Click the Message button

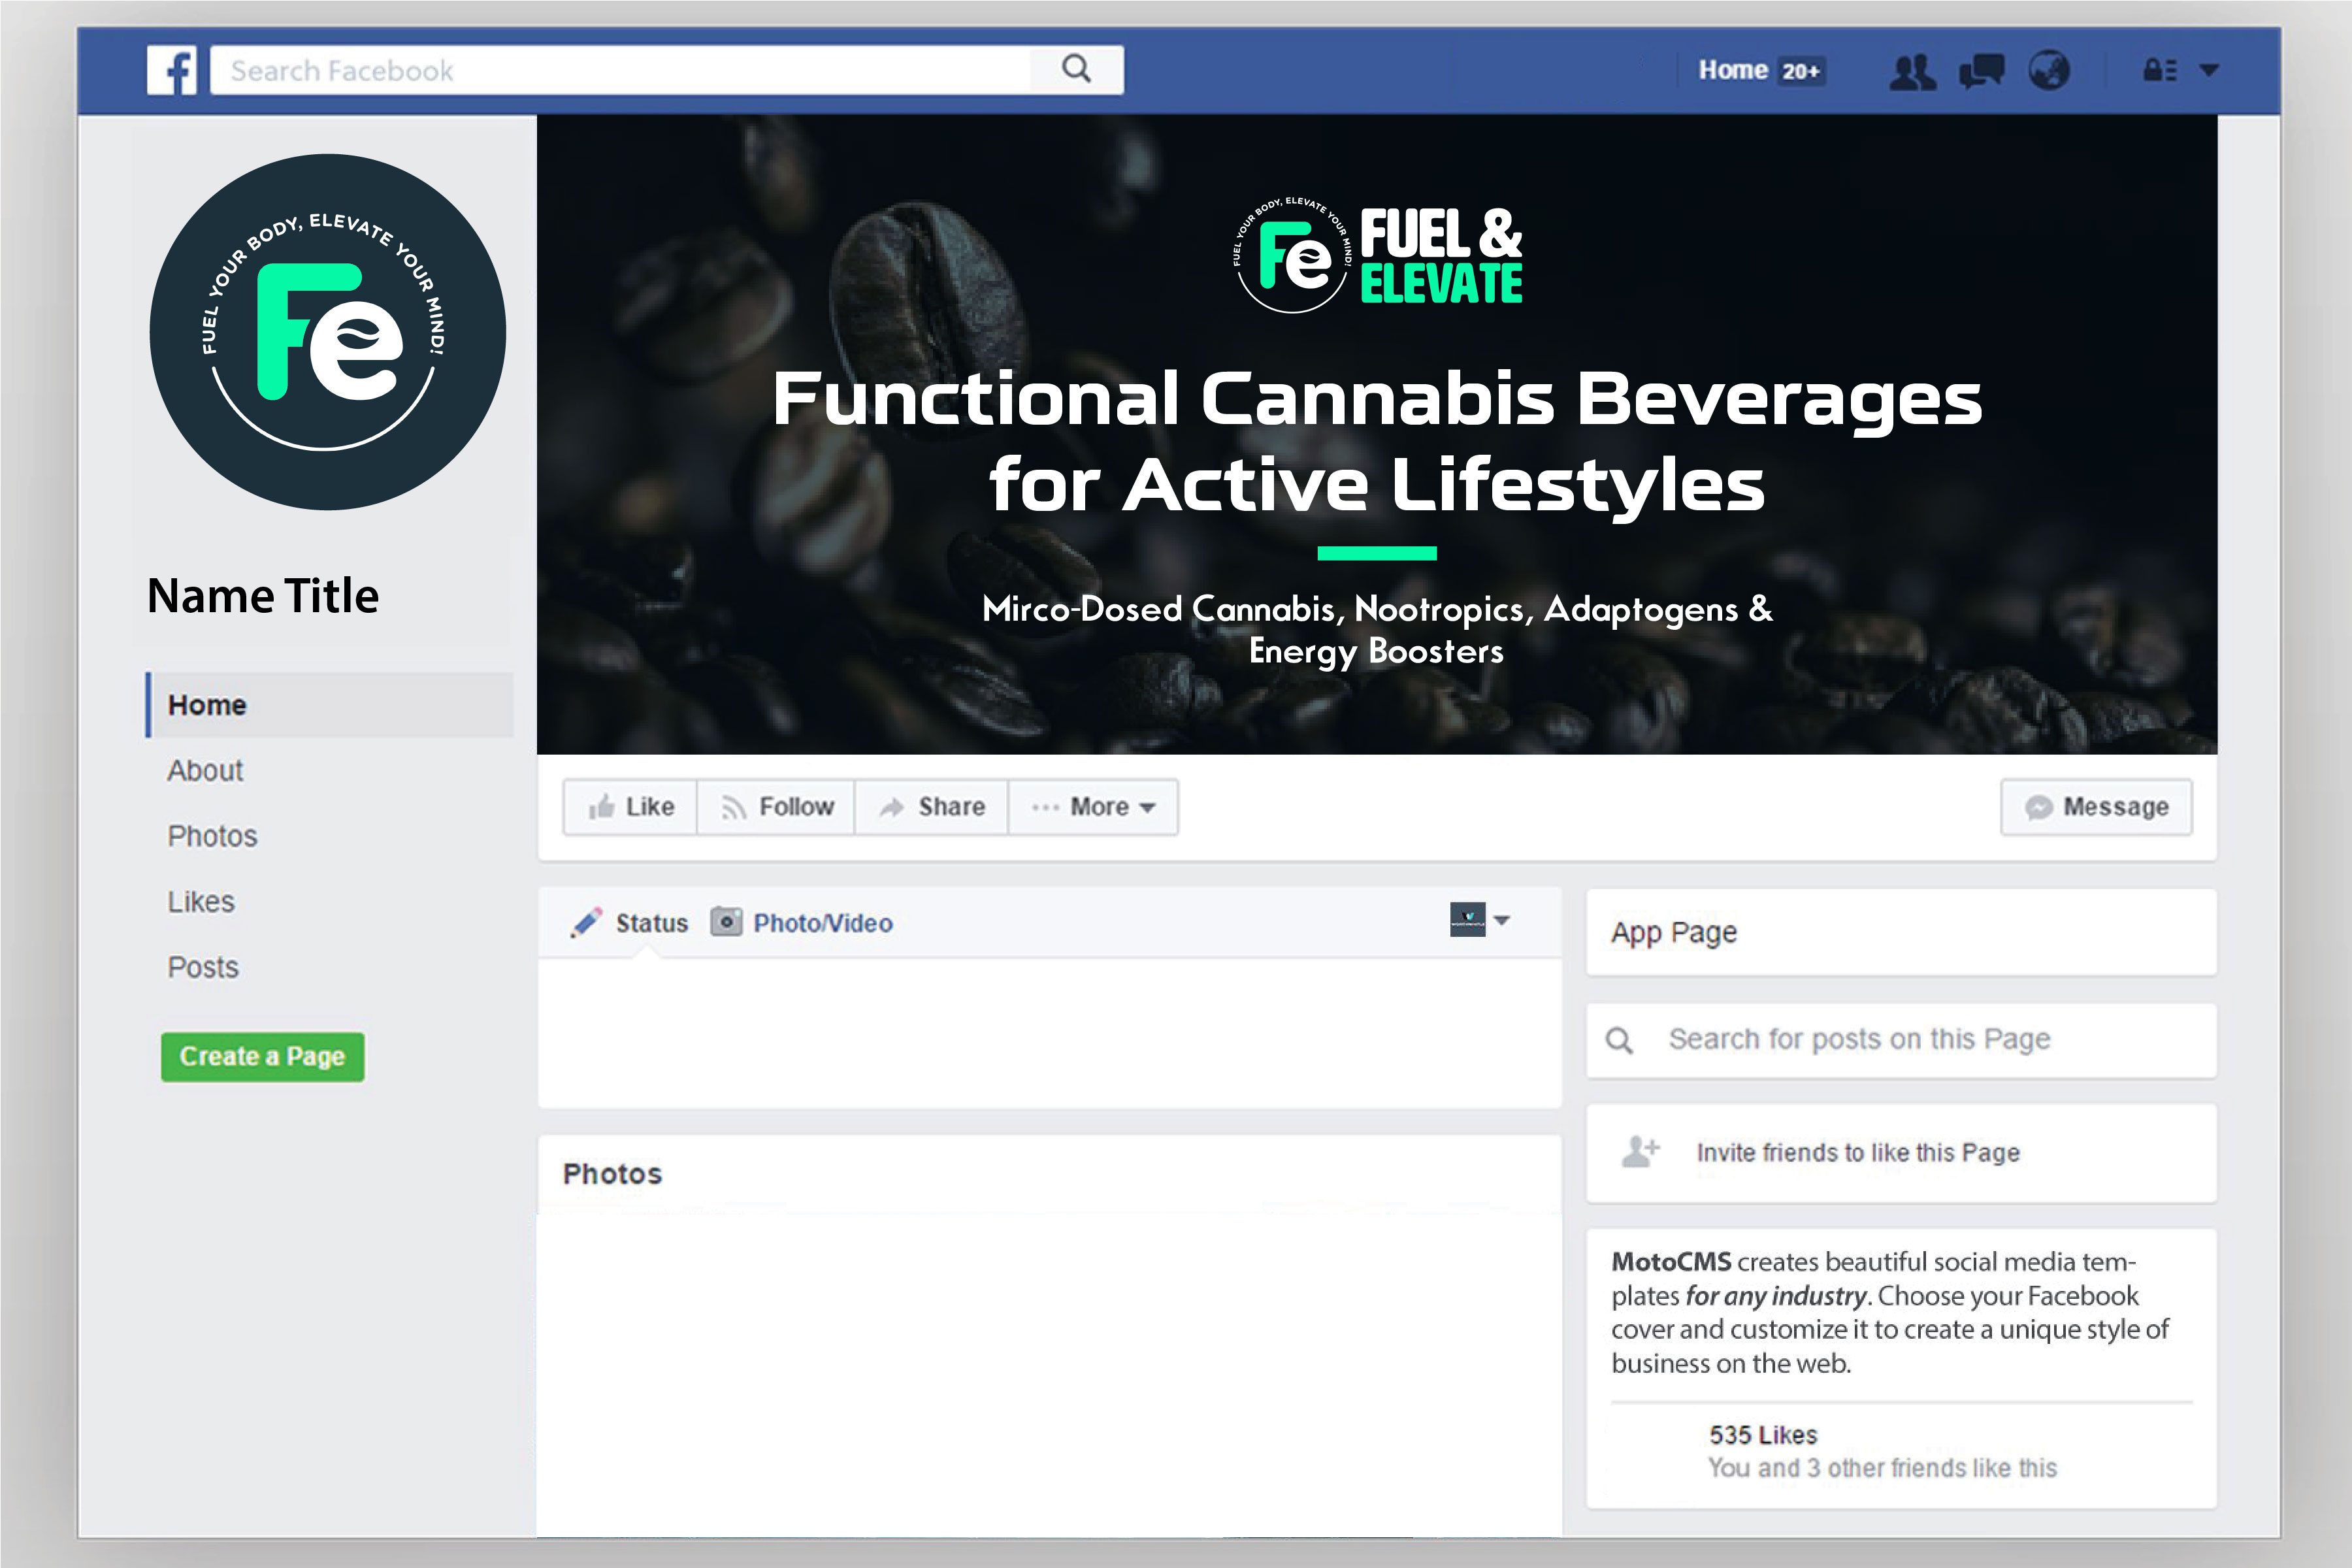(2096, 807)
